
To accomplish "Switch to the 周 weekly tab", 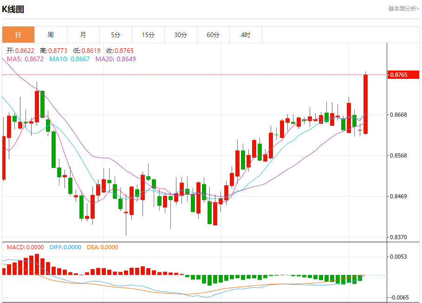I will point(51,35).
